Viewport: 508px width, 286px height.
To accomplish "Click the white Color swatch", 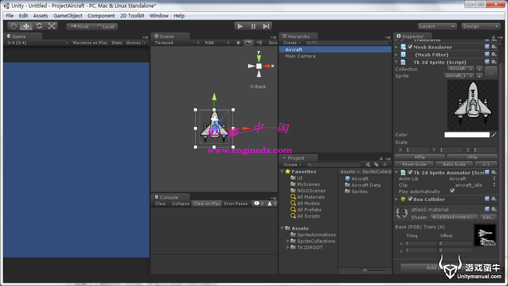I will 467,135.
